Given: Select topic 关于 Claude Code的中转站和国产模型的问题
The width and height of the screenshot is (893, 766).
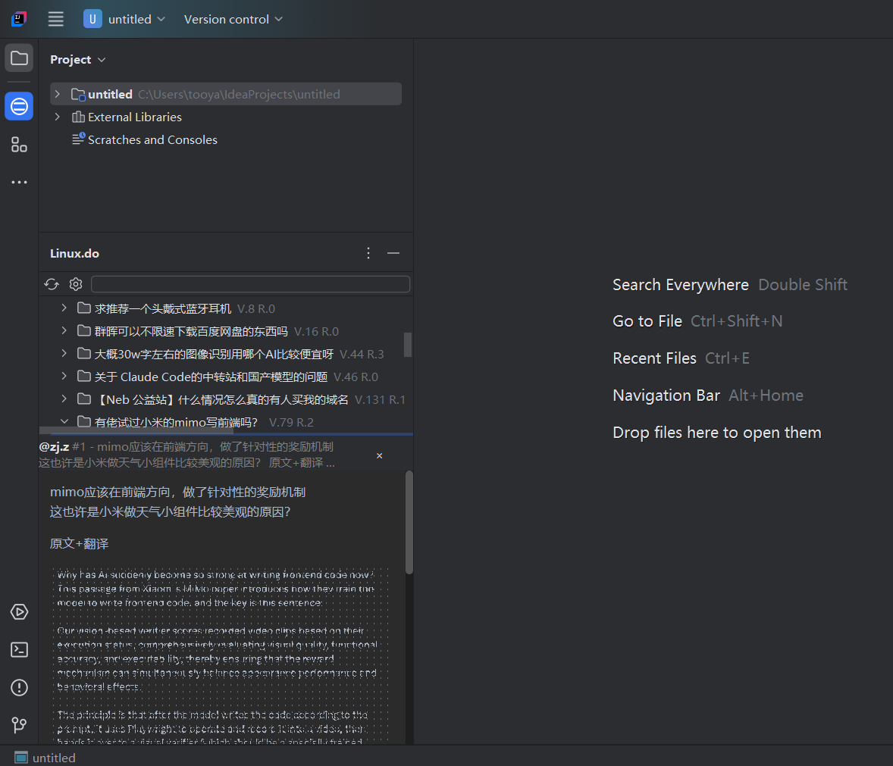Looking at the screenshot, I should pos(211,377).
